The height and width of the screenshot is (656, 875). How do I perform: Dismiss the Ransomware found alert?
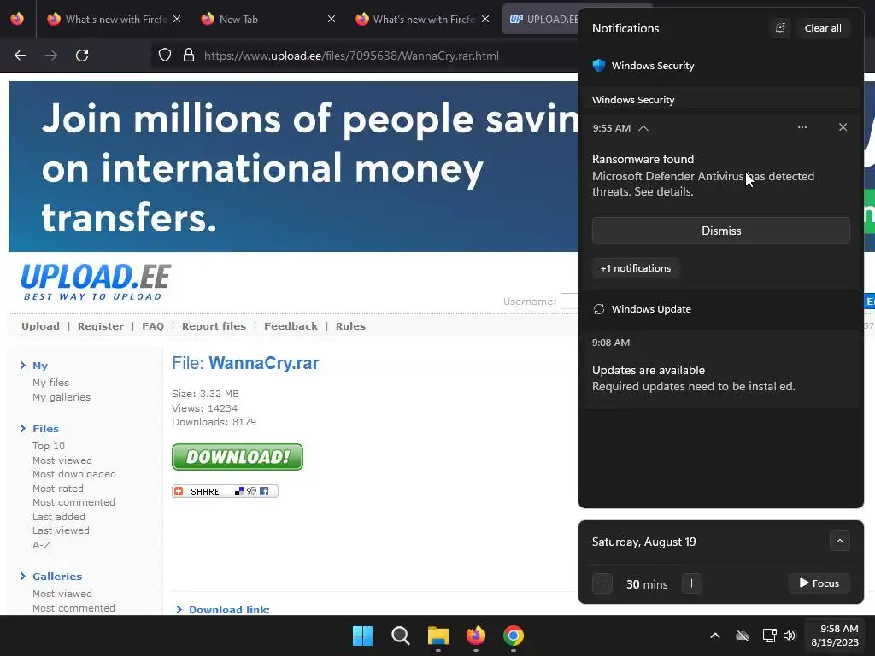(721, 231)
